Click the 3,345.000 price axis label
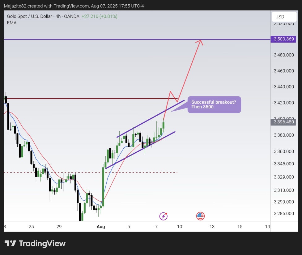Screen dimensions: 302x255 coord(284,164)
